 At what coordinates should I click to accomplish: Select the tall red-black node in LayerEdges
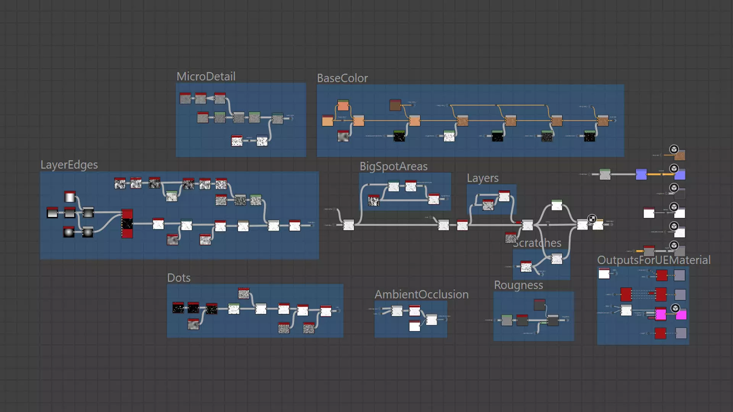(x=127, y=224)
